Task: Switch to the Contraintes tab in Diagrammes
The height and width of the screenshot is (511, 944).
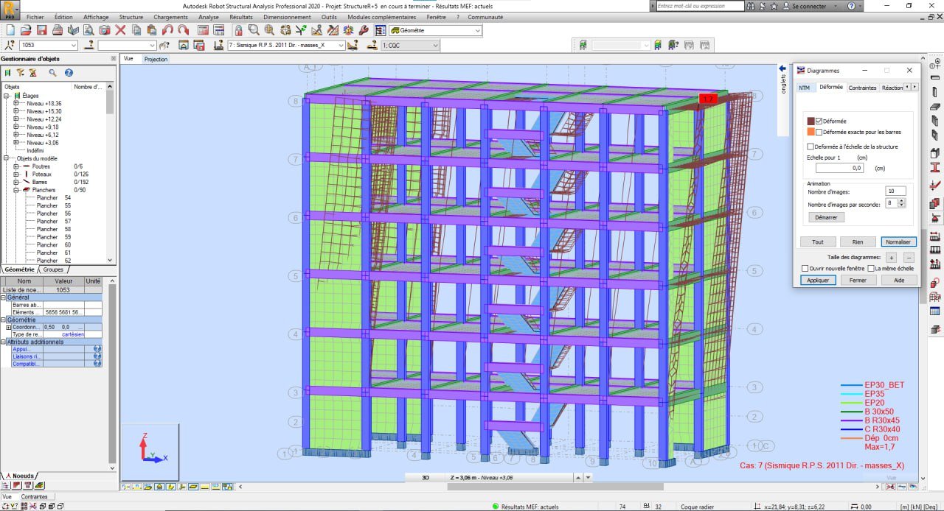Action: tap(862, 88)
